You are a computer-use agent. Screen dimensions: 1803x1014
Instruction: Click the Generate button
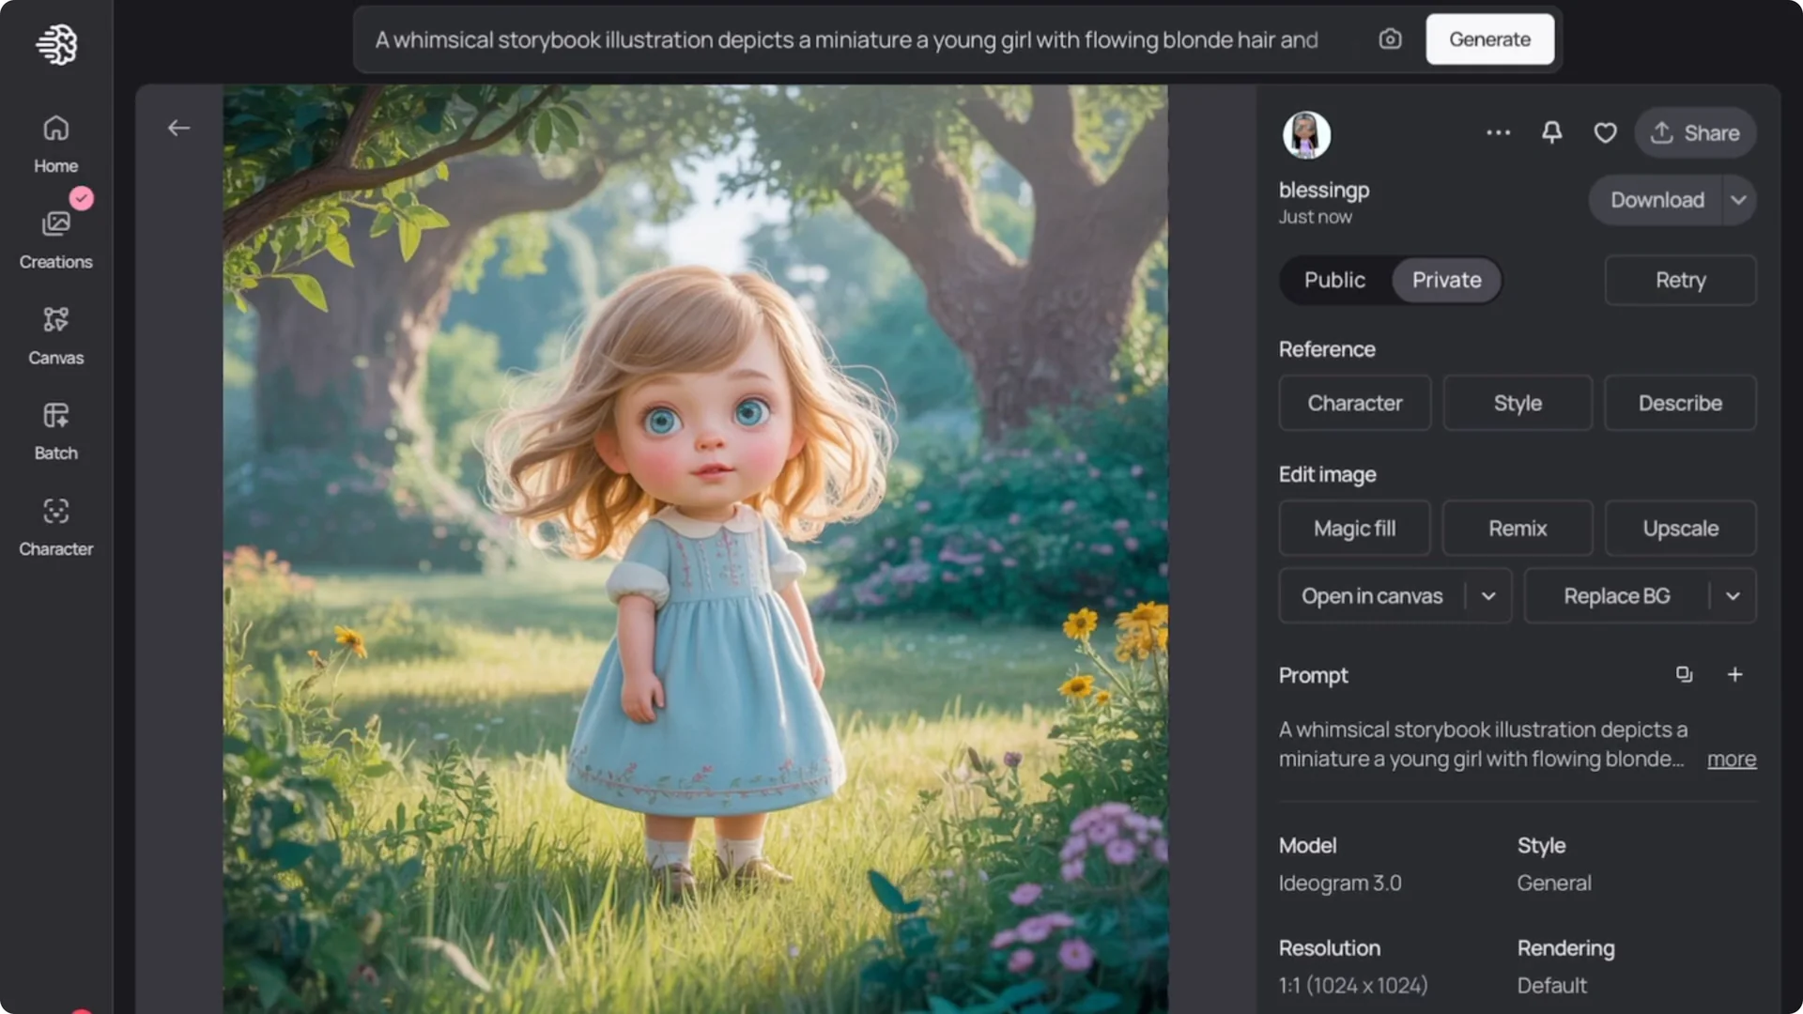pyautogui.click(x=1489, y=39)
